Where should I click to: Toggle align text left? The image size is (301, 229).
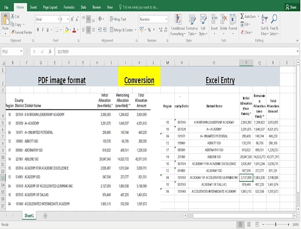coord(84,30)
